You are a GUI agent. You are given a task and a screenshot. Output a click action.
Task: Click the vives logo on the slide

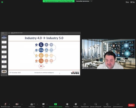(75, 73)
